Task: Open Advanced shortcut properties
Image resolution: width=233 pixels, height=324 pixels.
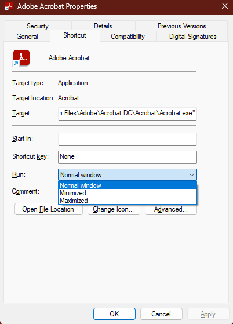Action: 171,209
